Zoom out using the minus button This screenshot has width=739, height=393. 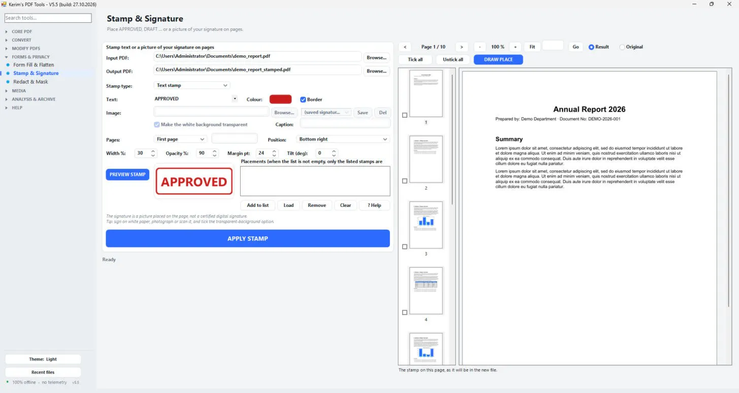(x=480, y=47)
